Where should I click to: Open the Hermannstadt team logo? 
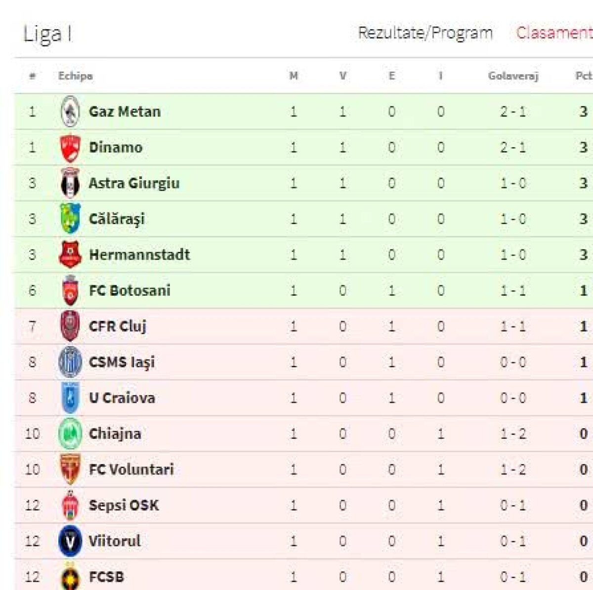pyautogui.click(x=70, y=255)
